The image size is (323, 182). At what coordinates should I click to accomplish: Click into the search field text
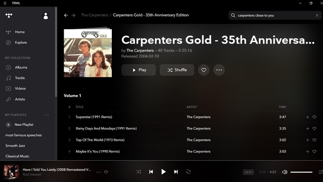(x=256, y=15)
